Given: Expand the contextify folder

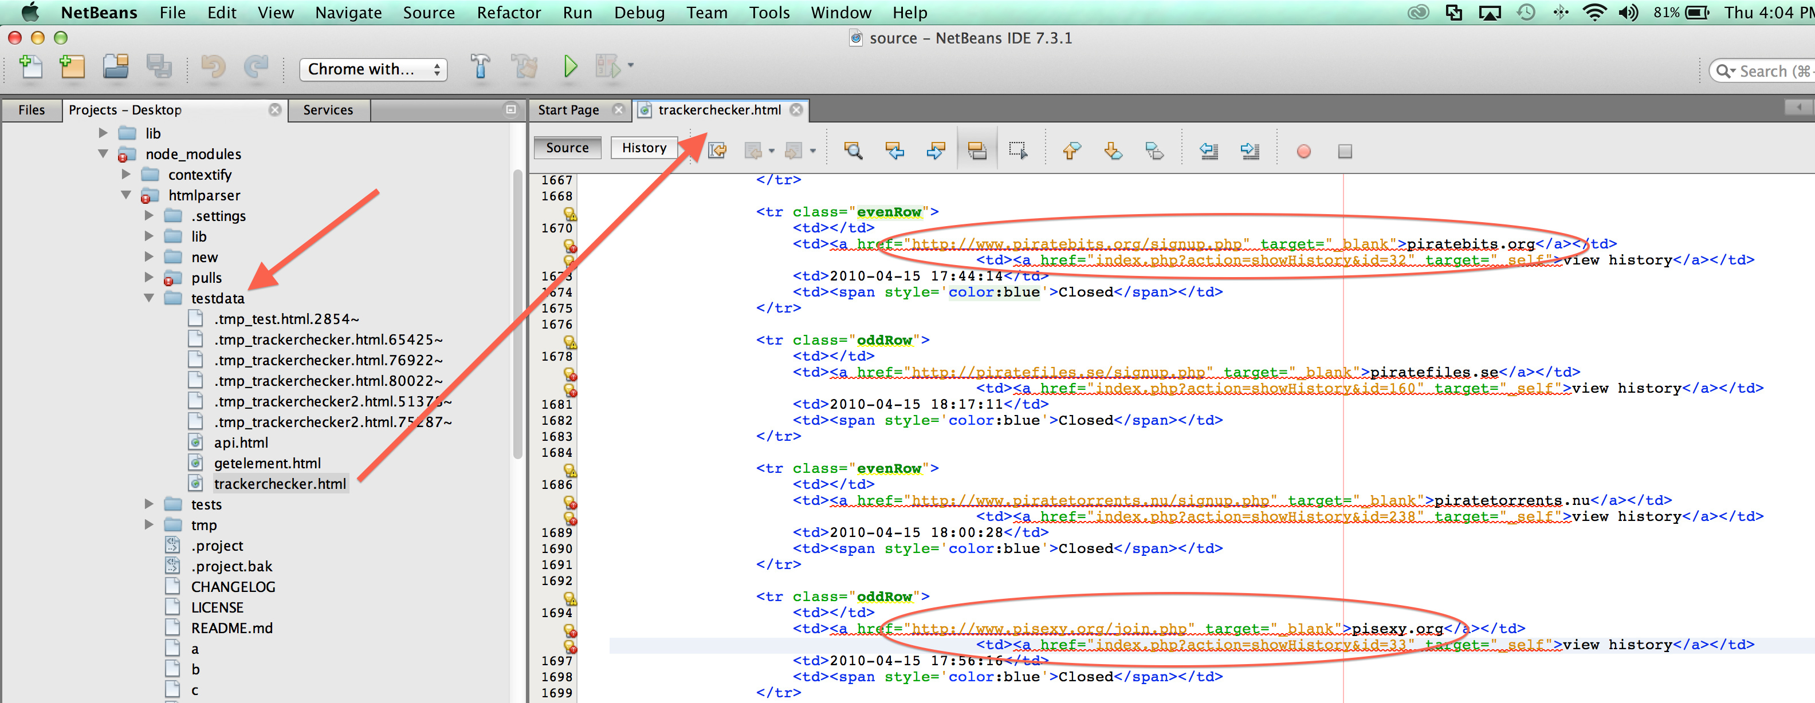Looking at the screenshot, I should [126, 174].
